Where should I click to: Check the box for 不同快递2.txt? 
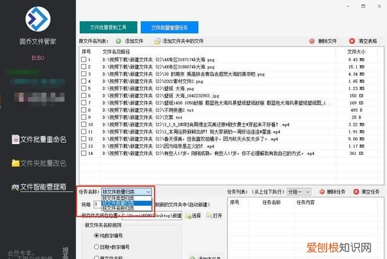point(83,110)
